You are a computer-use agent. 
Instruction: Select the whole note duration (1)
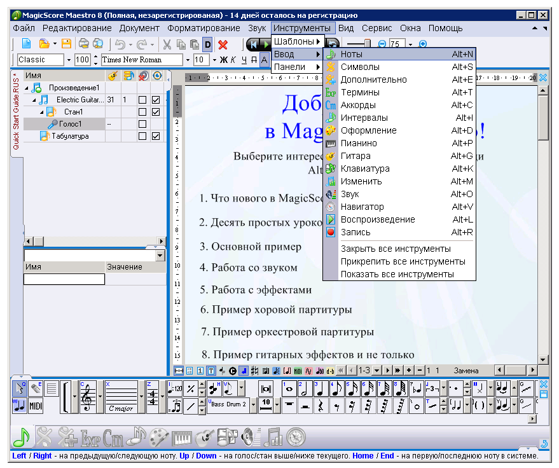coord(289,389)
